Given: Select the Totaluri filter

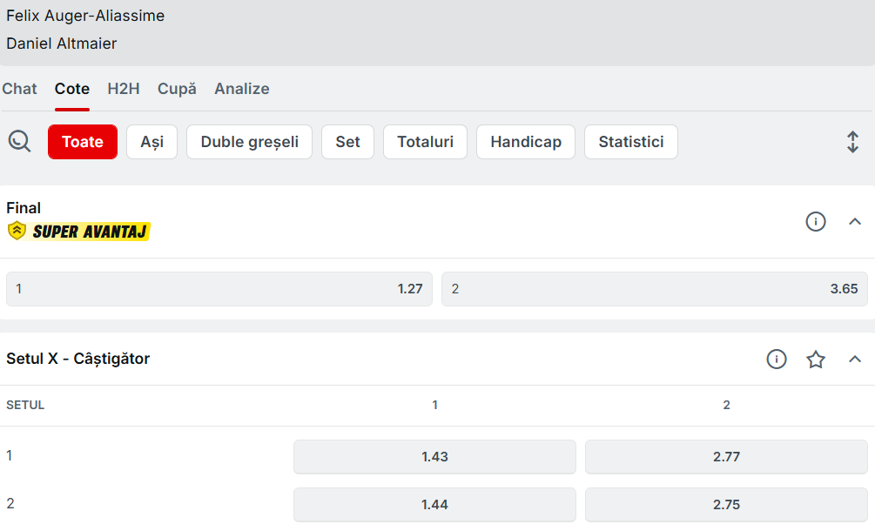Looking at the screenshot, I should pos(425,142).
